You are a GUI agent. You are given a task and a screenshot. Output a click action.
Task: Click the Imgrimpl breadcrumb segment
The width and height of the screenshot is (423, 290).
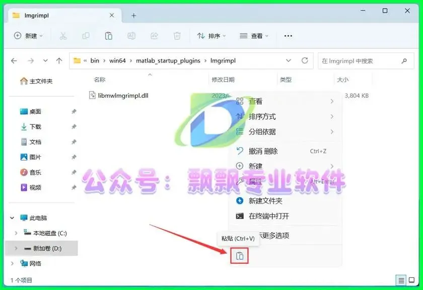click(223, 61)
